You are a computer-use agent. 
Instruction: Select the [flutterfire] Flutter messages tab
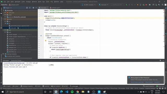click(x=16, y=60)
